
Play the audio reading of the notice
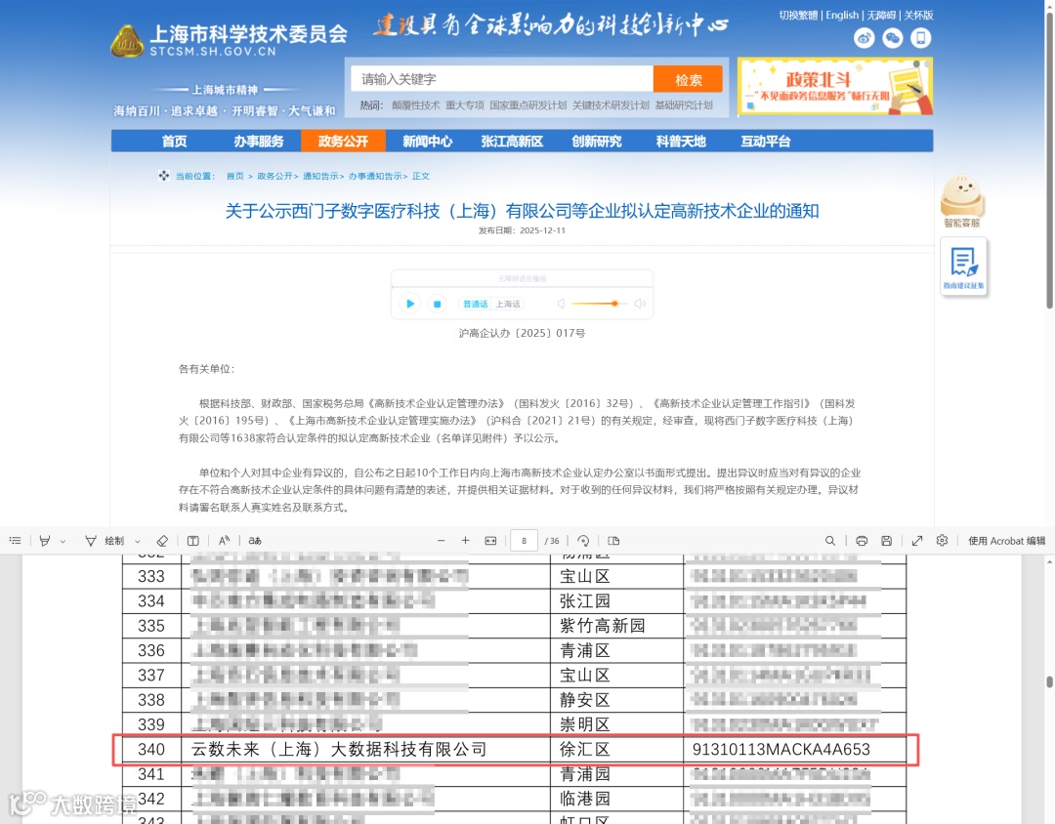pyautogui.click(x=409, y=304)
